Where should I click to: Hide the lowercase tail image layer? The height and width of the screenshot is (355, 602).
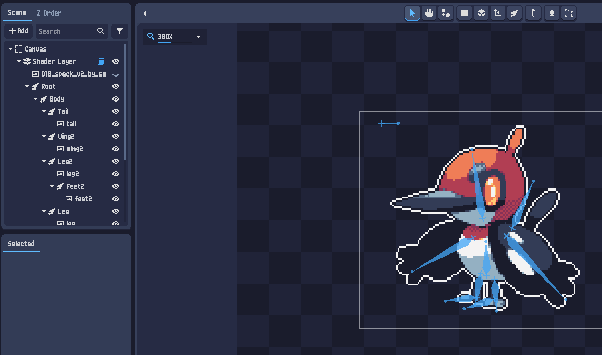116,124
